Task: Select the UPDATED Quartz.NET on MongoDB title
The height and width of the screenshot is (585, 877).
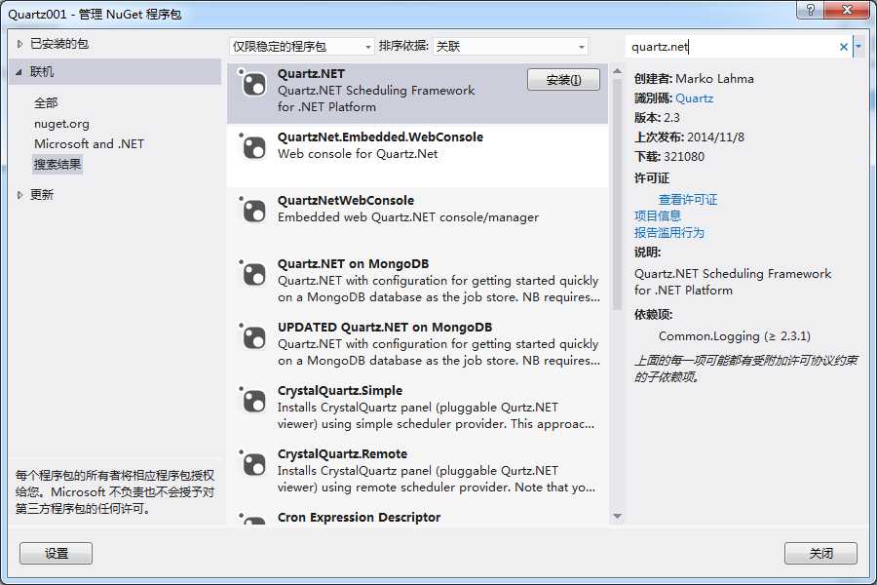Action: (385, 327)
